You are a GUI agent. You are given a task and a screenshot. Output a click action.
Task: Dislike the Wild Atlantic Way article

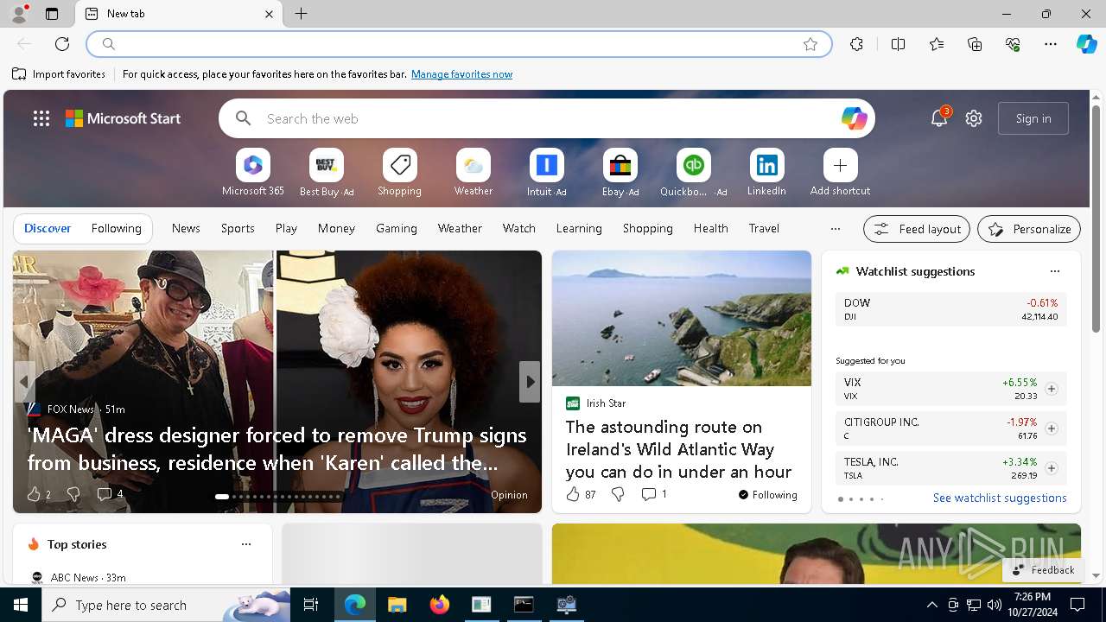[618, 494]
